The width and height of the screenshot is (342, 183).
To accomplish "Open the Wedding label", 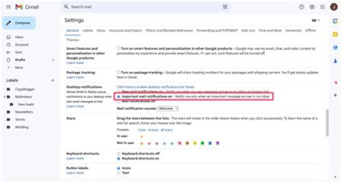I will 21,127.
